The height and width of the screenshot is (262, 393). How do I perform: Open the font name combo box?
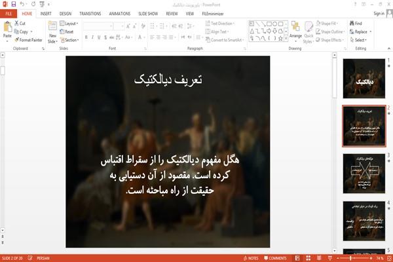pyautogui.click(x=98, y=26)
